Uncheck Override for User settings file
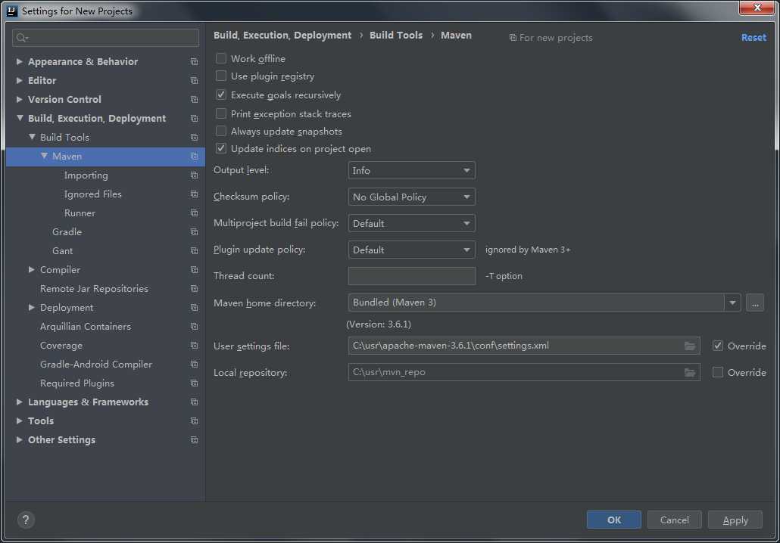 click(x=717, y=346)
